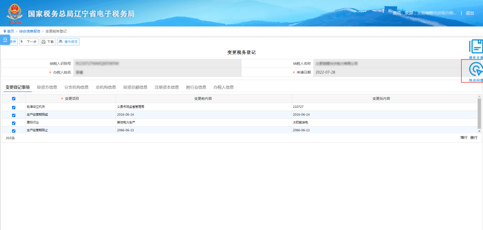Click the 增行 add row link

[x=464, y=138]
